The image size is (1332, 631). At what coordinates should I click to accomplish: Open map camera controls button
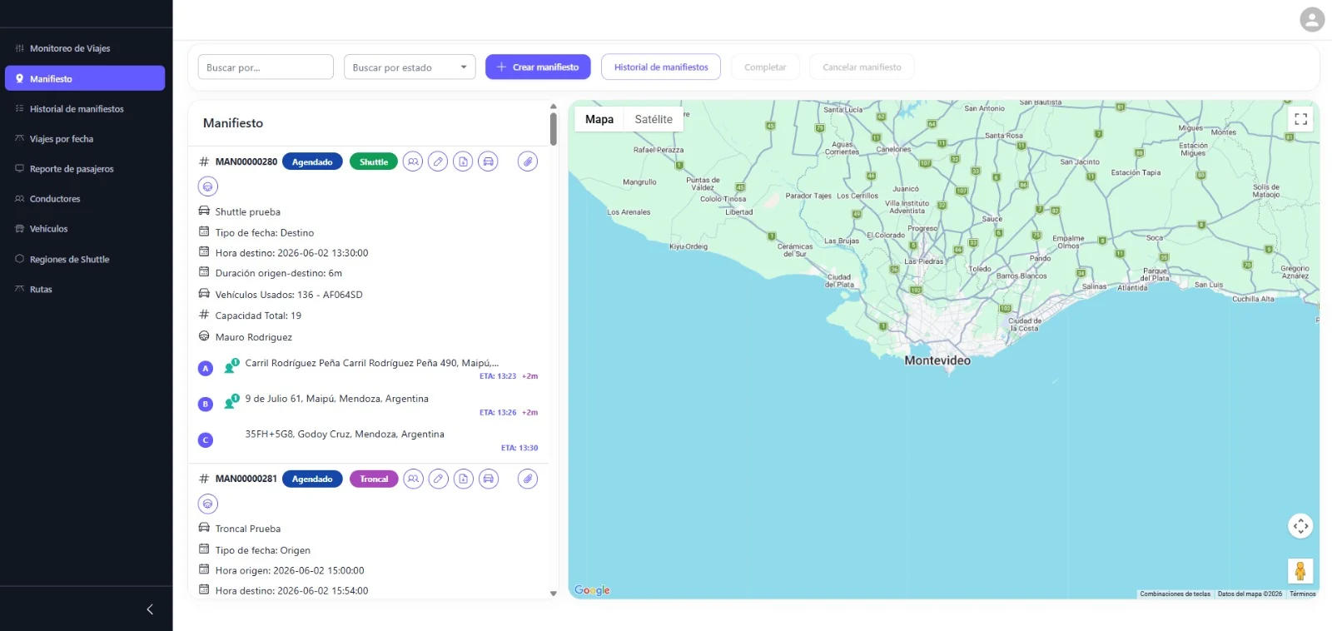(x=1300, y=526)
